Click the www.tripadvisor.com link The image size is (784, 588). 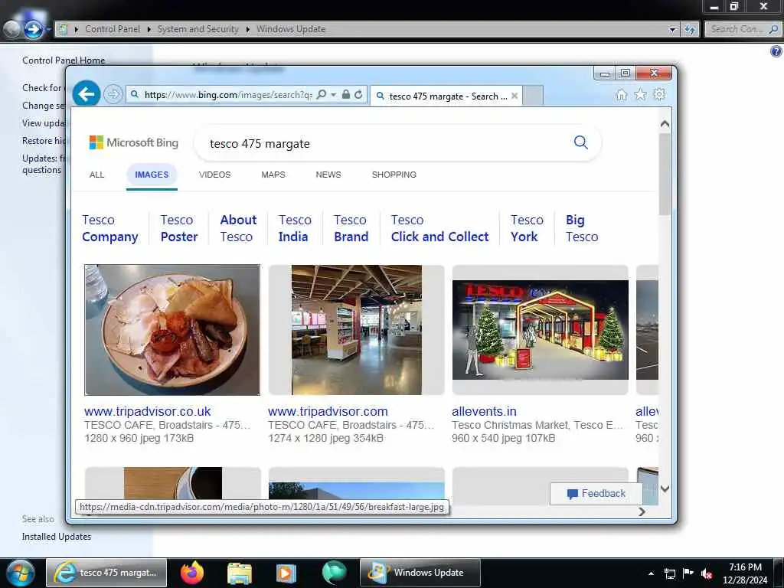[328, 411]
